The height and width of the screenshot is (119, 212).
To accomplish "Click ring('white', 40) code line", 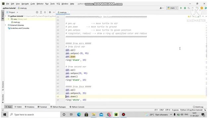I will pos(76,100).
